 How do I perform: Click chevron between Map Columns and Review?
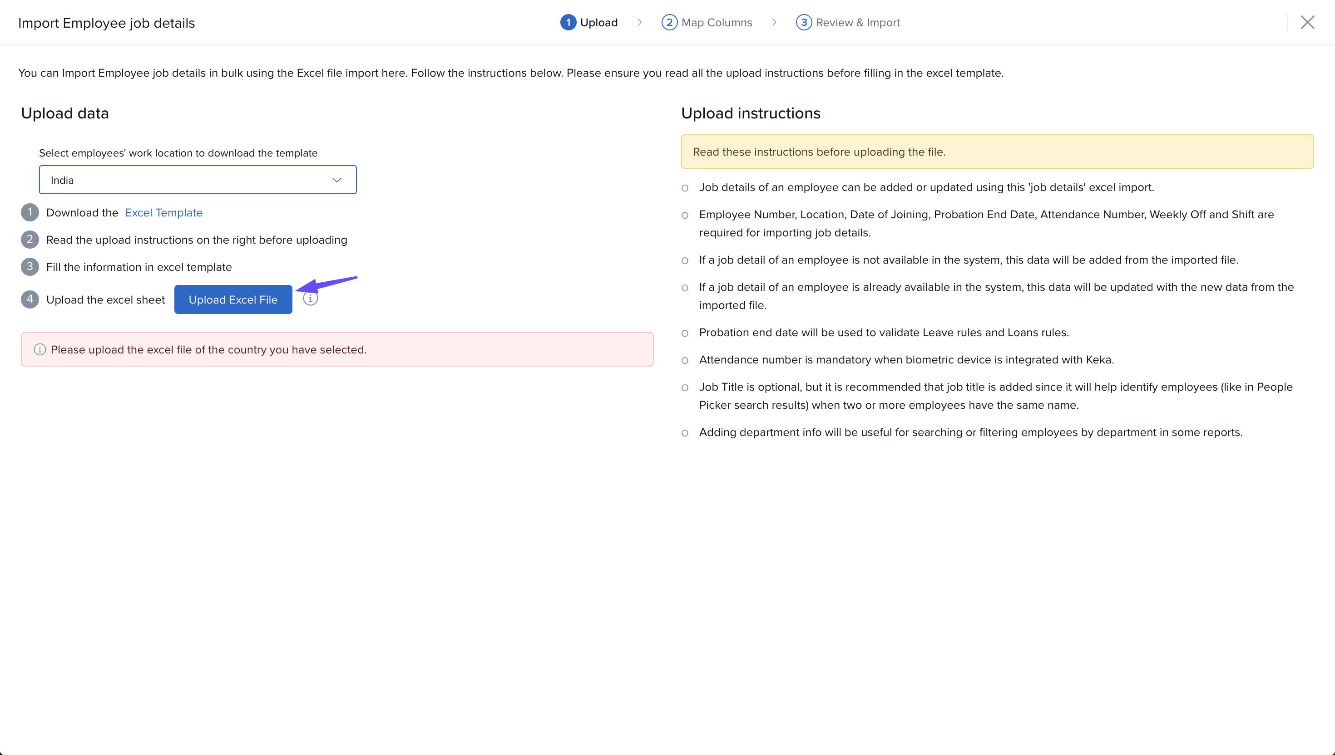tap(774, 22)
